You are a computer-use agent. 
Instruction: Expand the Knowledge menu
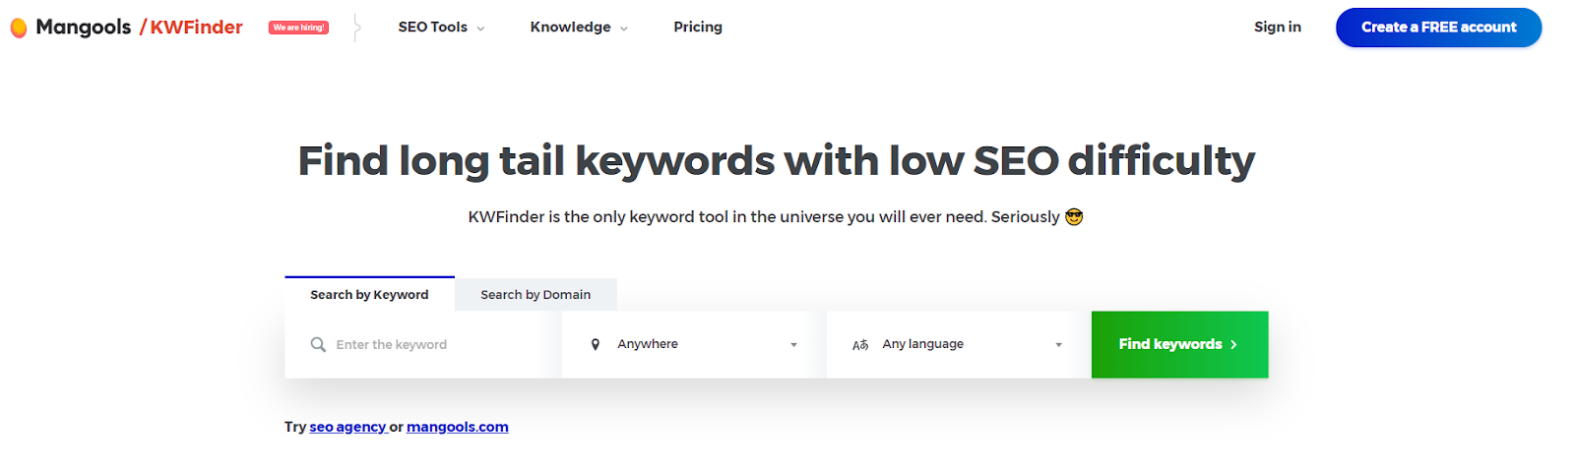click(579, 28)
